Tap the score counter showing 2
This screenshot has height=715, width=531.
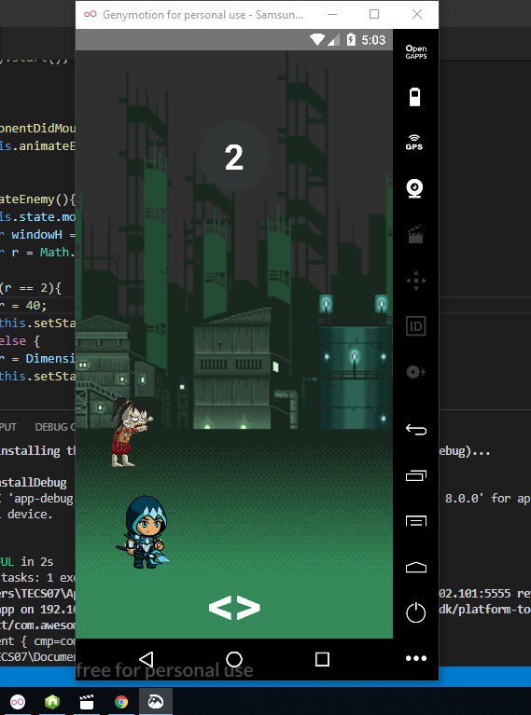[234, 158]
